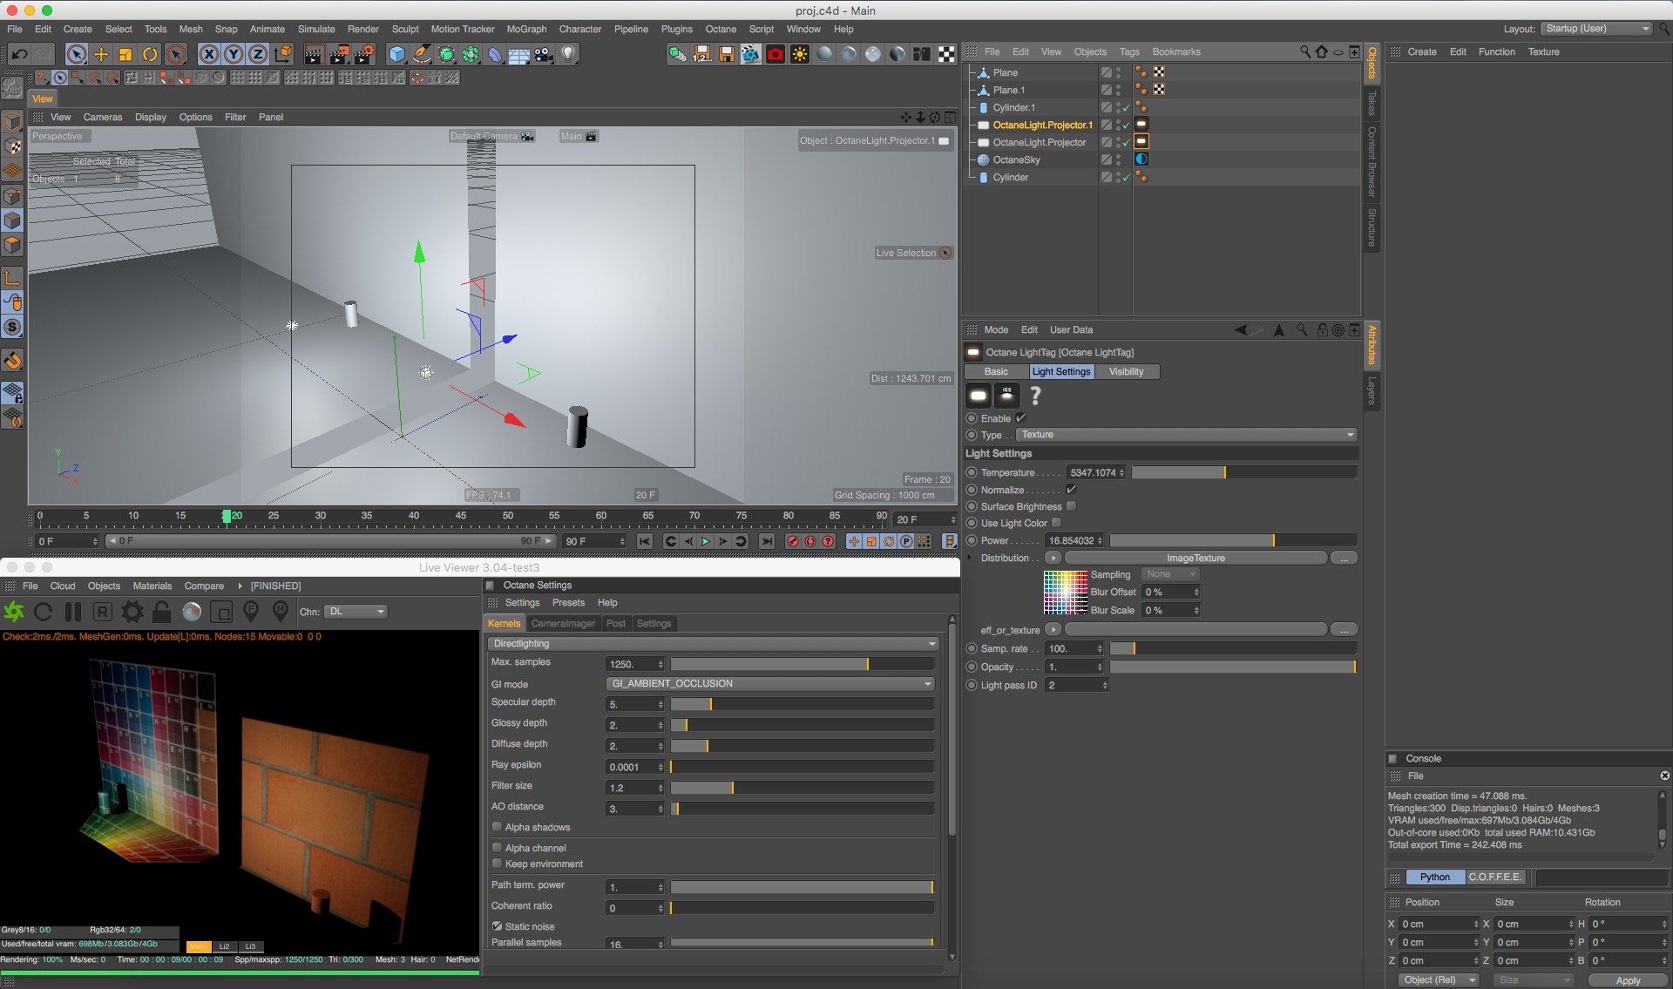This screenshot has height=989, width=1673.
Task: Click the lock resolution padlock icon
Action: (161, 612)
